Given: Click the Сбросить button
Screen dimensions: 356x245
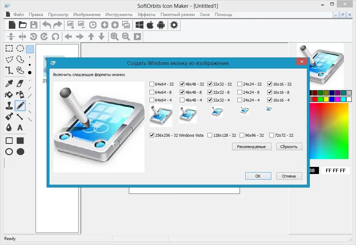Looking at the screenshot, I should coord(289,147).
